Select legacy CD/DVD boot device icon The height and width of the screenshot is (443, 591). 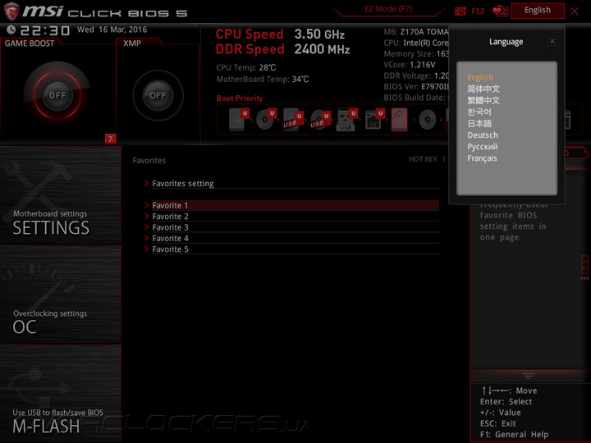428,120
